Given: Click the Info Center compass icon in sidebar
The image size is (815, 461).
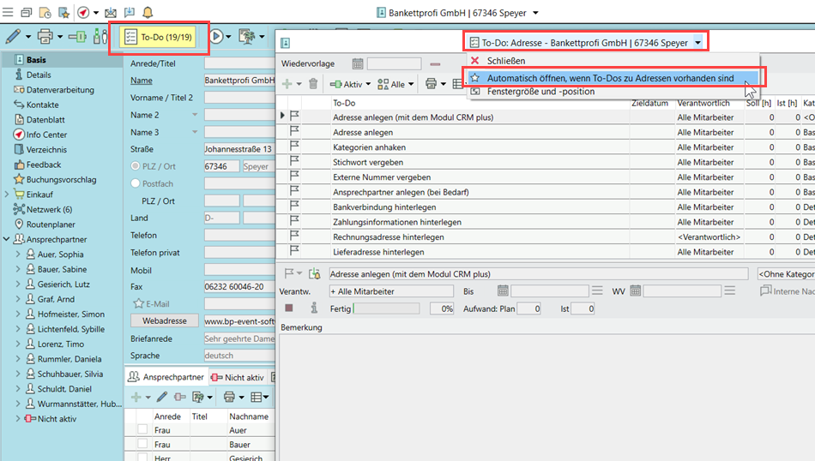Looking at the screenshot, I should coord(19,135).
